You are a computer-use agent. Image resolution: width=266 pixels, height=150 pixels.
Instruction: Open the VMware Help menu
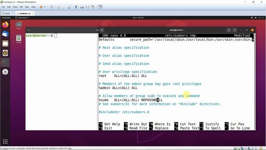pos(33,7)
